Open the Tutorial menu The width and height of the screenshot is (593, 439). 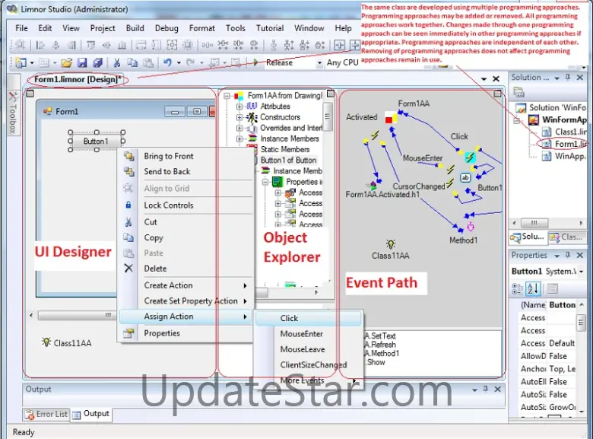270,28
